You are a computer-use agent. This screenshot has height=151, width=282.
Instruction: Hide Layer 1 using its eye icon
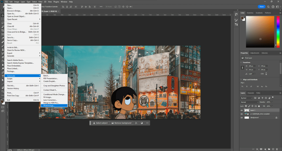pyautogui.click(x=242, y=110)
